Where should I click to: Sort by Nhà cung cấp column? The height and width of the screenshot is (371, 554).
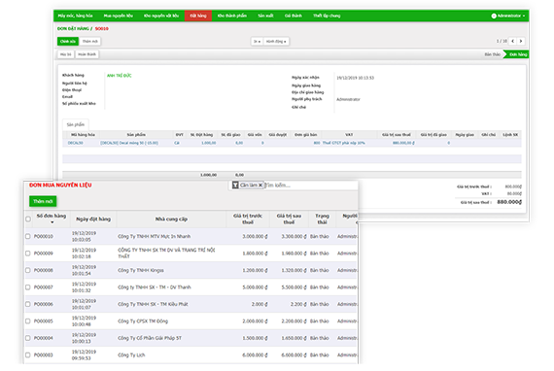tap(171, 219)
